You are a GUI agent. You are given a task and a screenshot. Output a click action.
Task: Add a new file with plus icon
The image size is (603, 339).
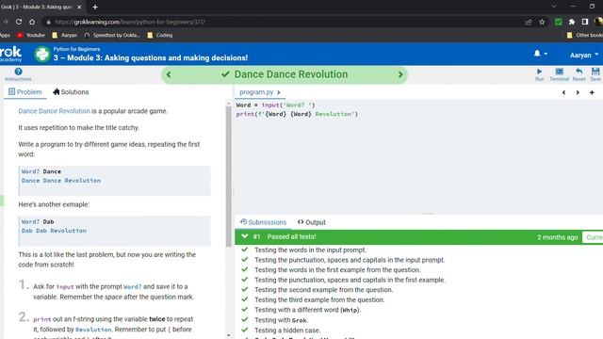592,92
